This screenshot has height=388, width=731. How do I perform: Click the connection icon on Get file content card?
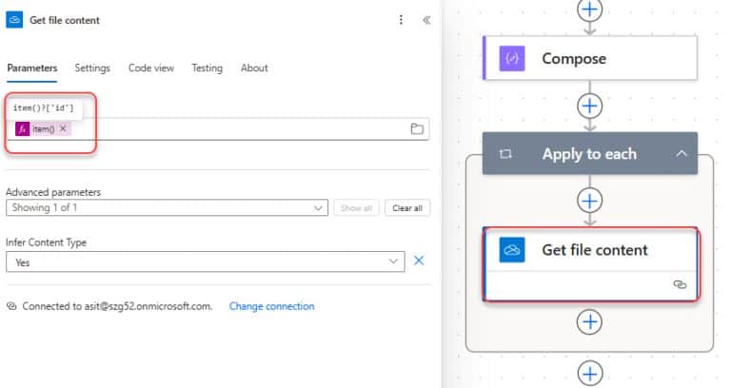point(681,284)
